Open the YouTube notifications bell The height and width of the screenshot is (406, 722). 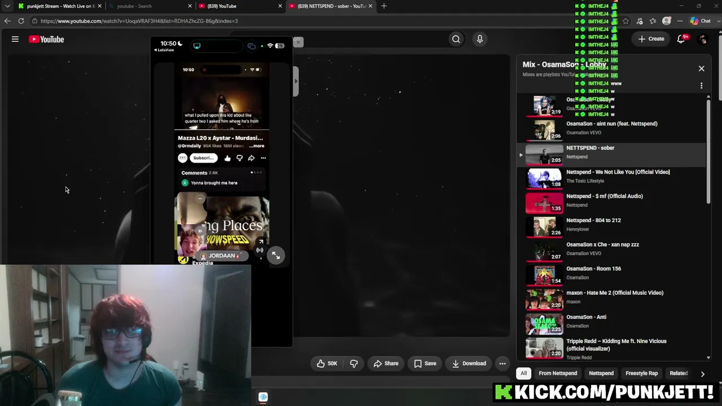click(x=682, y=39)
